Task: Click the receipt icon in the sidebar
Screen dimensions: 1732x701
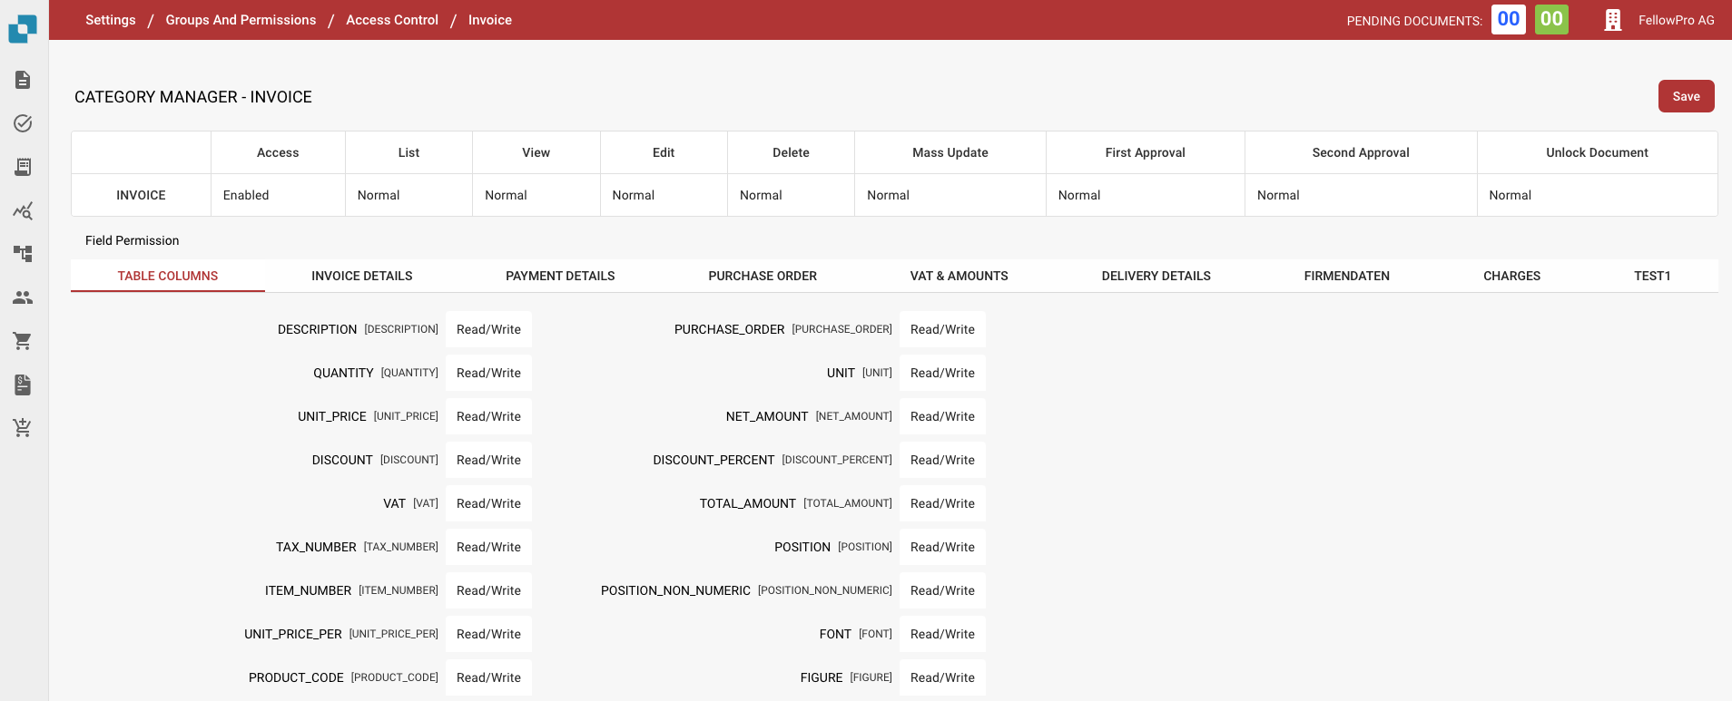Action: click(x=23, y=167)
